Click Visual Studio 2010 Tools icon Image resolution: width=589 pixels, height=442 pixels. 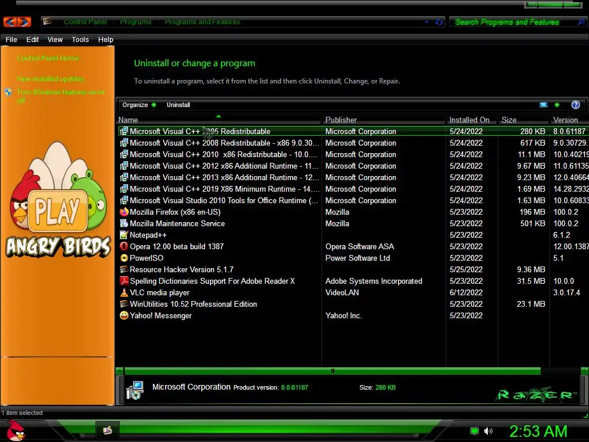point(124,200)
